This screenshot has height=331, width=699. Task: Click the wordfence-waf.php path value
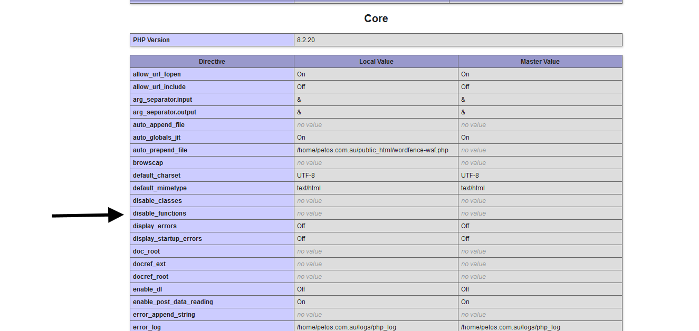click(x=372, y=150)
